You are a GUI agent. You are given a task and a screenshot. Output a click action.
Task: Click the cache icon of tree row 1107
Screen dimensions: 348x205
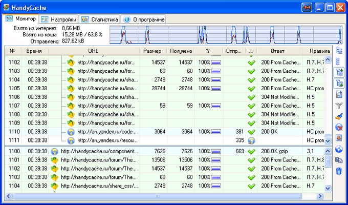[x=71, y=106]
